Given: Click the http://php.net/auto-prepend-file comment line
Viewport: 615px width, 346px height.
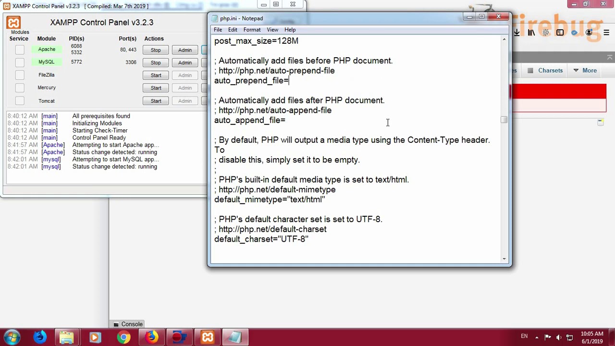Looking at the screenshot, I should tap(274, 71).
